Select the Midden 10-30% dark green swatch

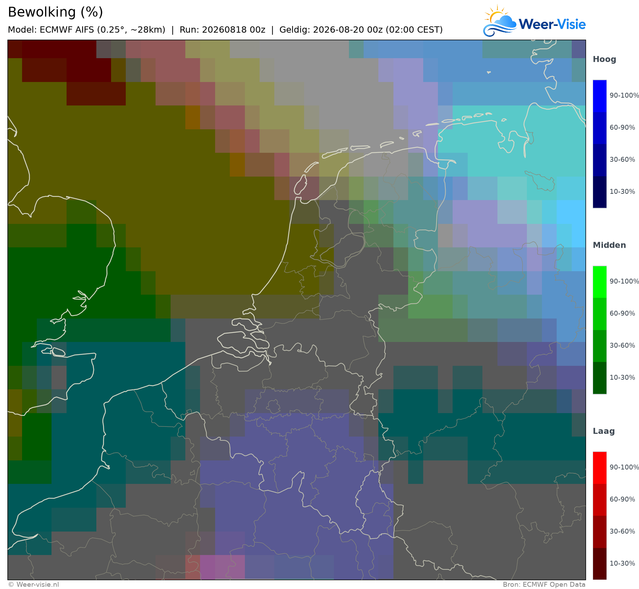coord(599,378)
